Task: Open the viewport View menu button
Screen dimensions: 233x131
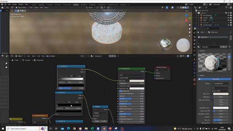Action: click(x=31, y=8)
